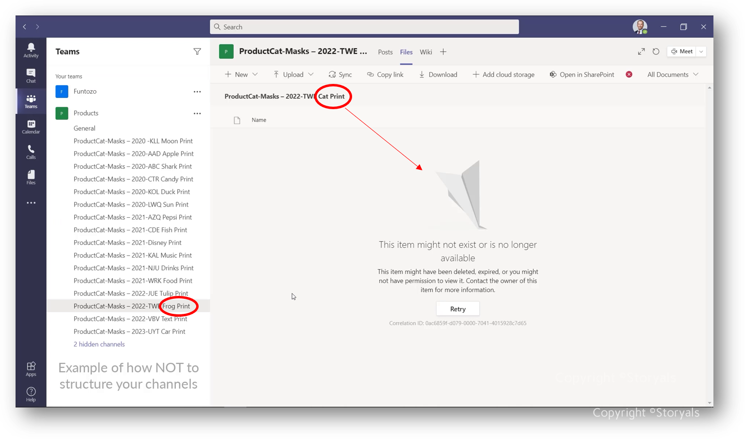The image size is (745, 439).
Task: Open the Wiki tab
Action: pyautogui.click(x=425, y=52)
